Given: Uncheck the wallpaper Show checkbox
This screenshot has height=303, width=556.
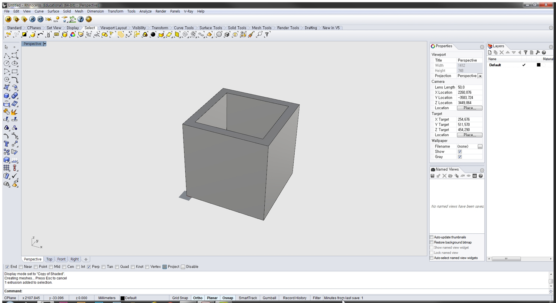Looking at the screenshot, I should pyautogui.click(x=460, y=151).
